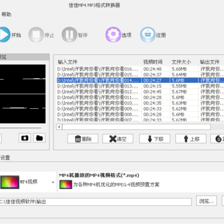Click the preview seek slider under the video
Image resolution: width=224 pixels, height=224 pixels.
(21, 128)
